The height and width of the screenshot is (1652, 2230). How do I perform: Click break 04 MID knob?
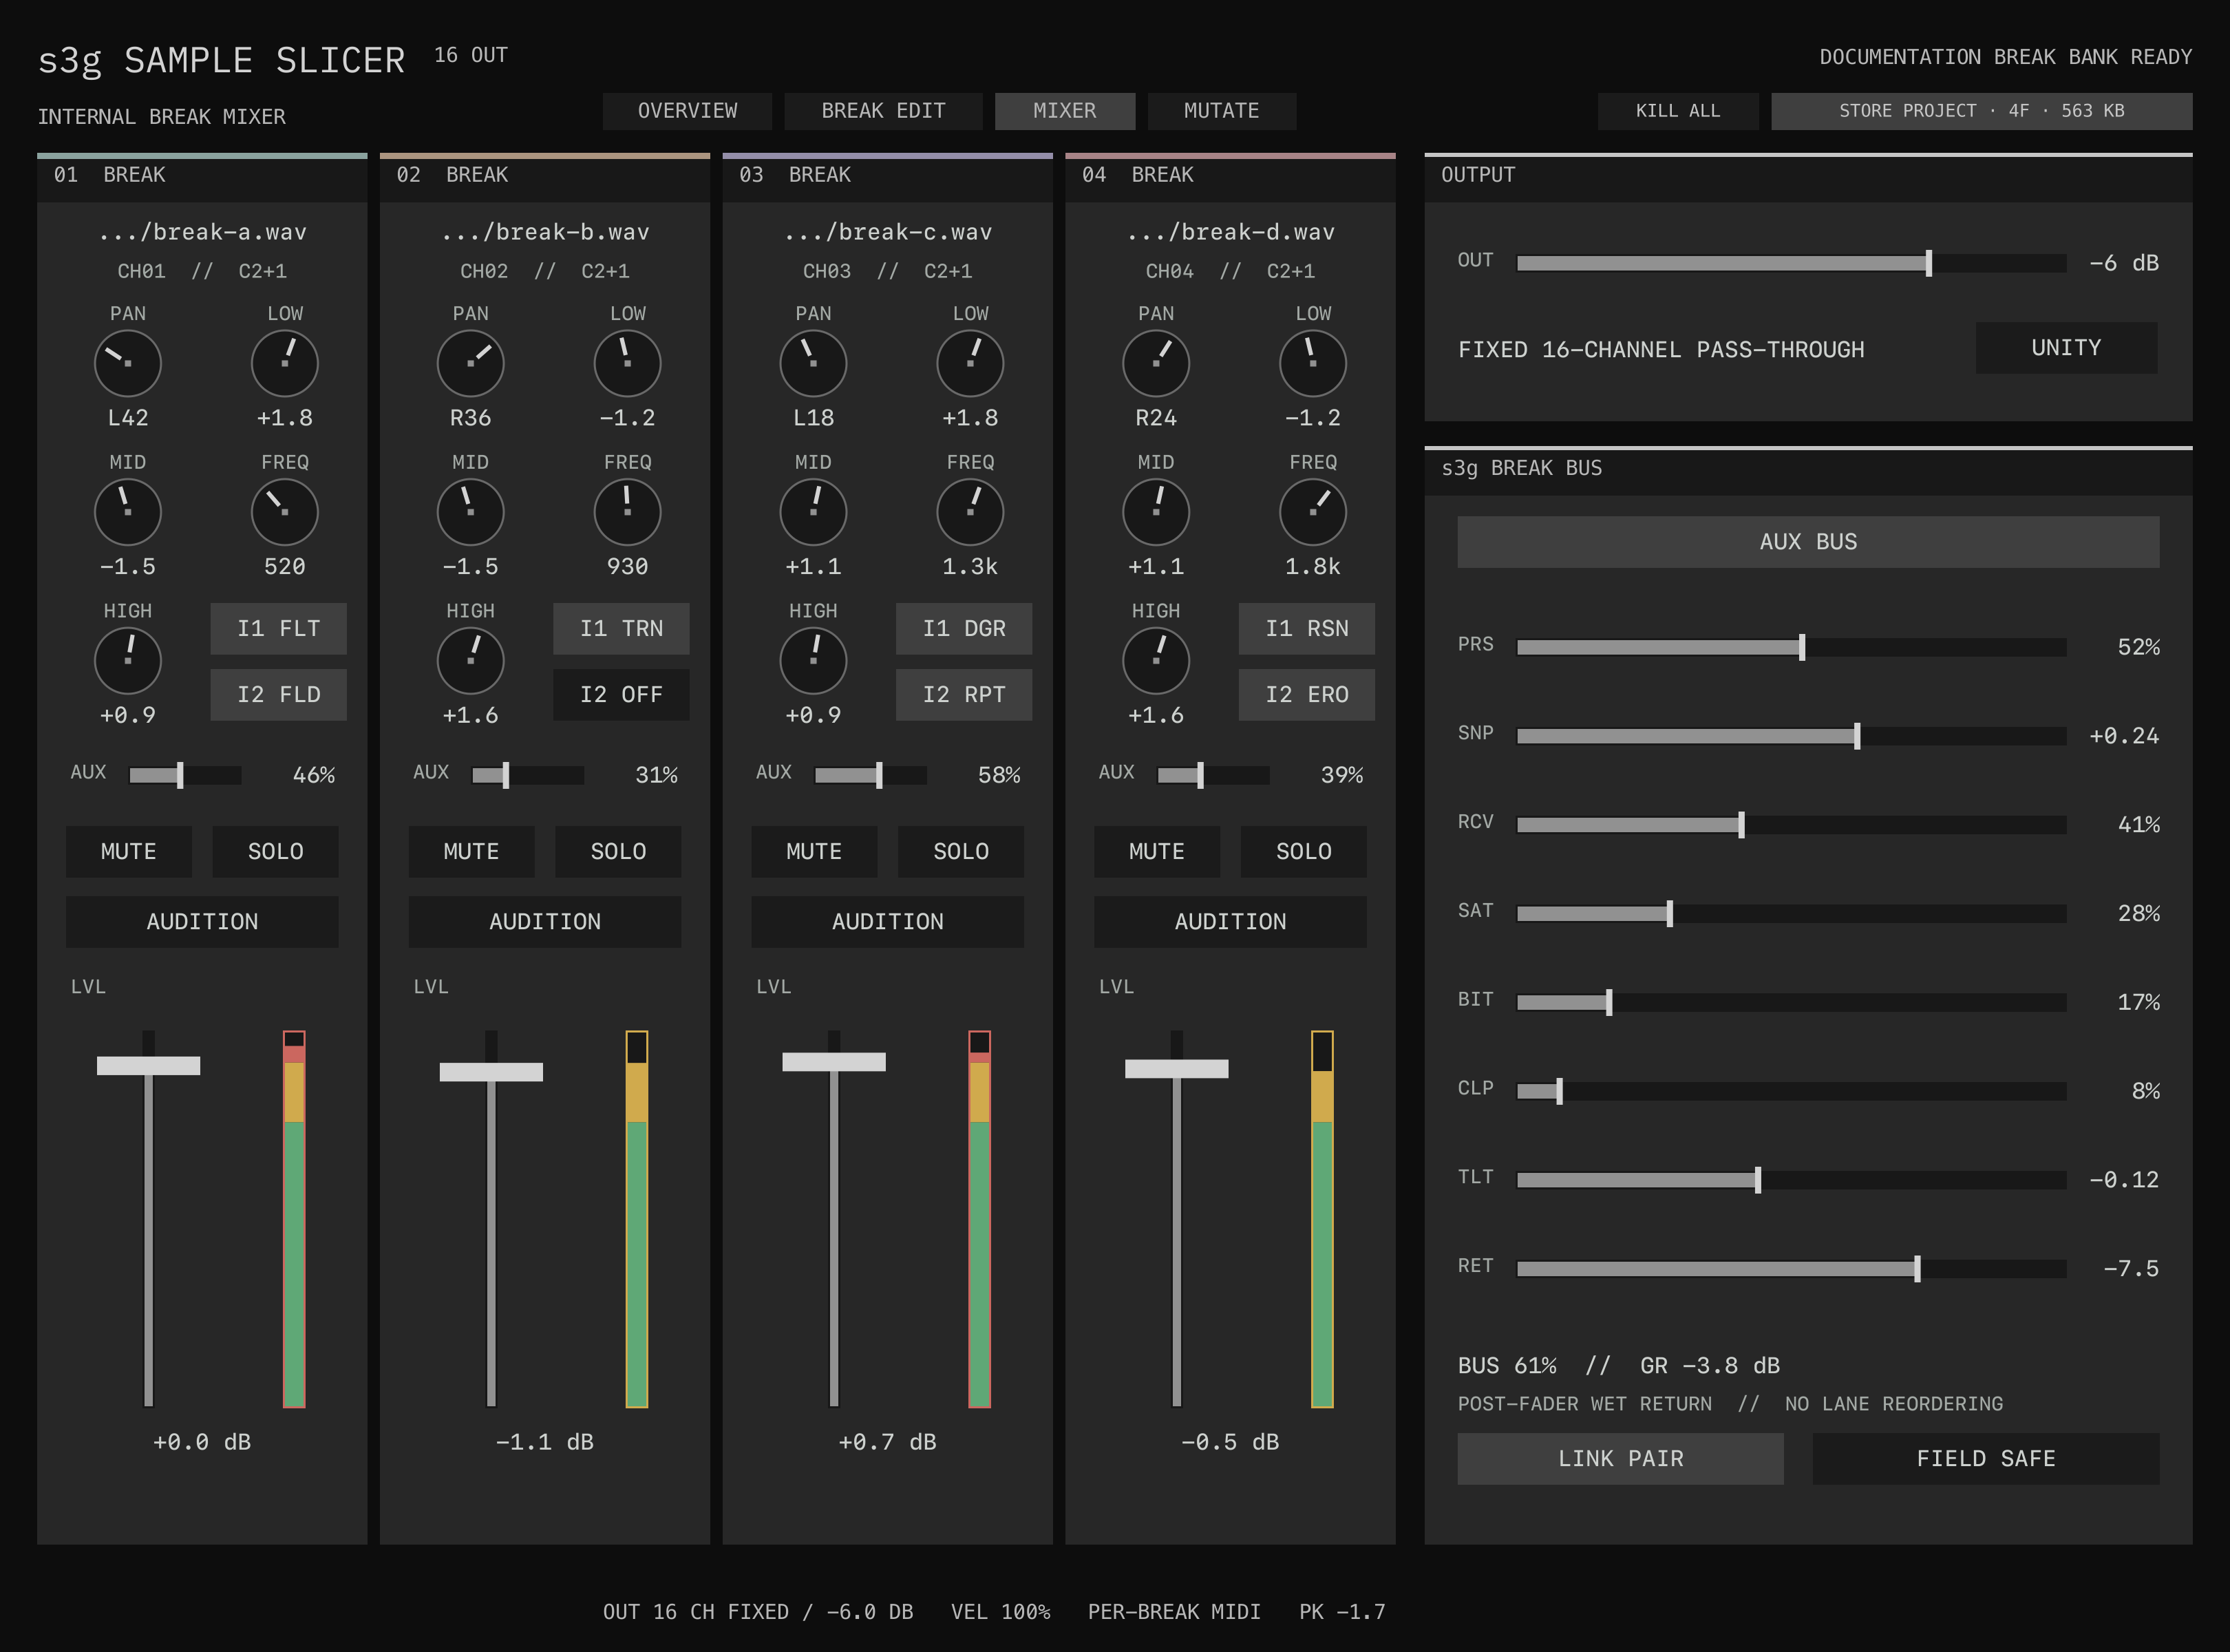(x=1156, y=512)
